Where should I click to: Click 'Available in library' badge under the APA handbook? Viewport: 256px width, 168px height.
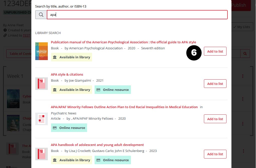pos(72,160)
